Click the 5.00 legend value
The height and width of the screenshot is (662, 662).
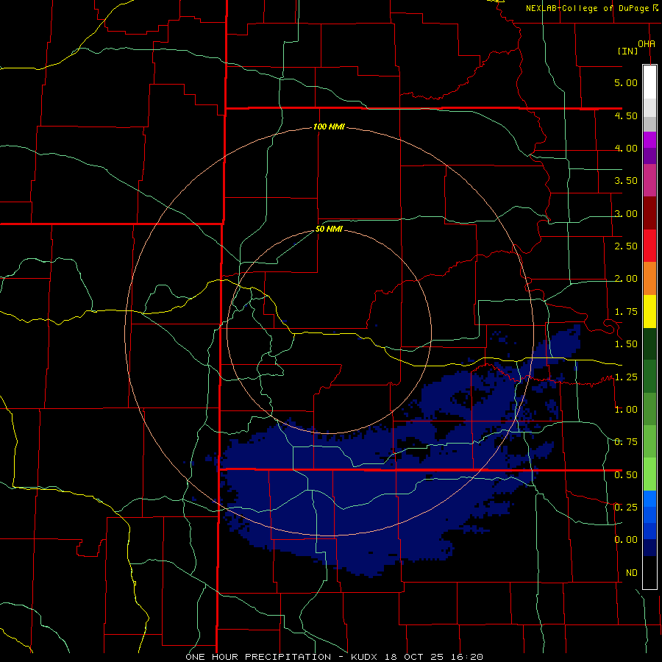coord(626,82)
